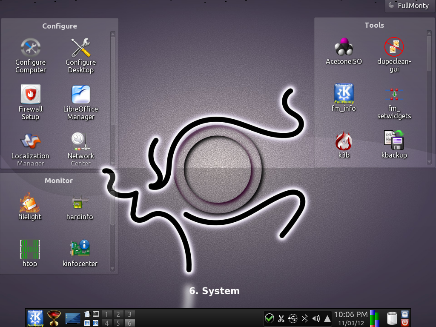This screenshot has width=436, height=327.
Task: Show hidden tray icons with arrow
Action: coord(327,318)
